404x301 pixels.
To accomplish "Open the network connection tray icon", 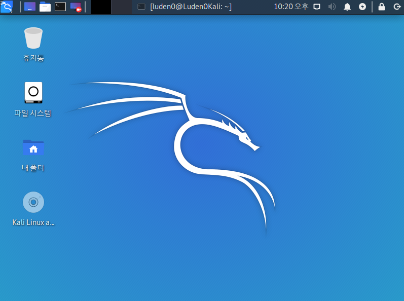I will click(x=317, y=7).
